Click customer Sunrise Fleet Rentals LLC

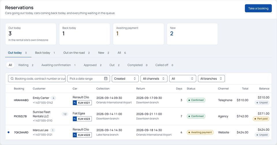pos(42,114)
